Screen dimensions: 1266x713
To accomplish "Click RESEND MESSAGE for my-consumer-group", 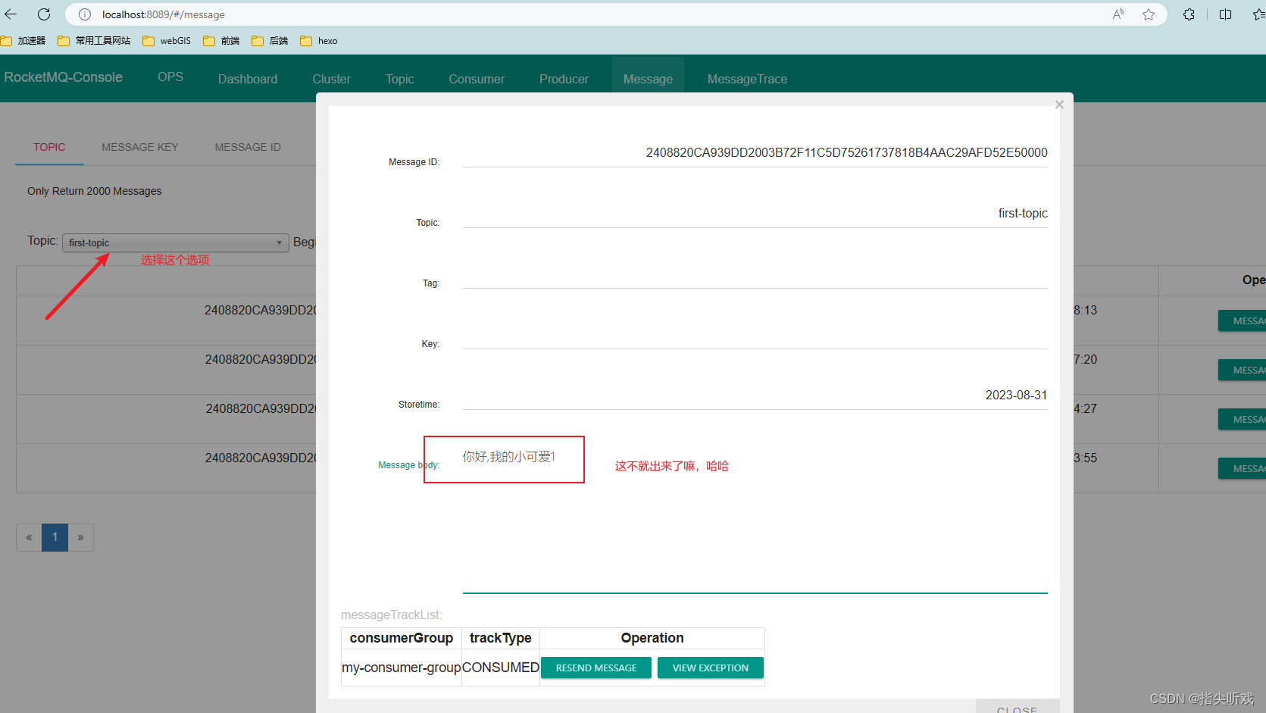I will point(596,668).
